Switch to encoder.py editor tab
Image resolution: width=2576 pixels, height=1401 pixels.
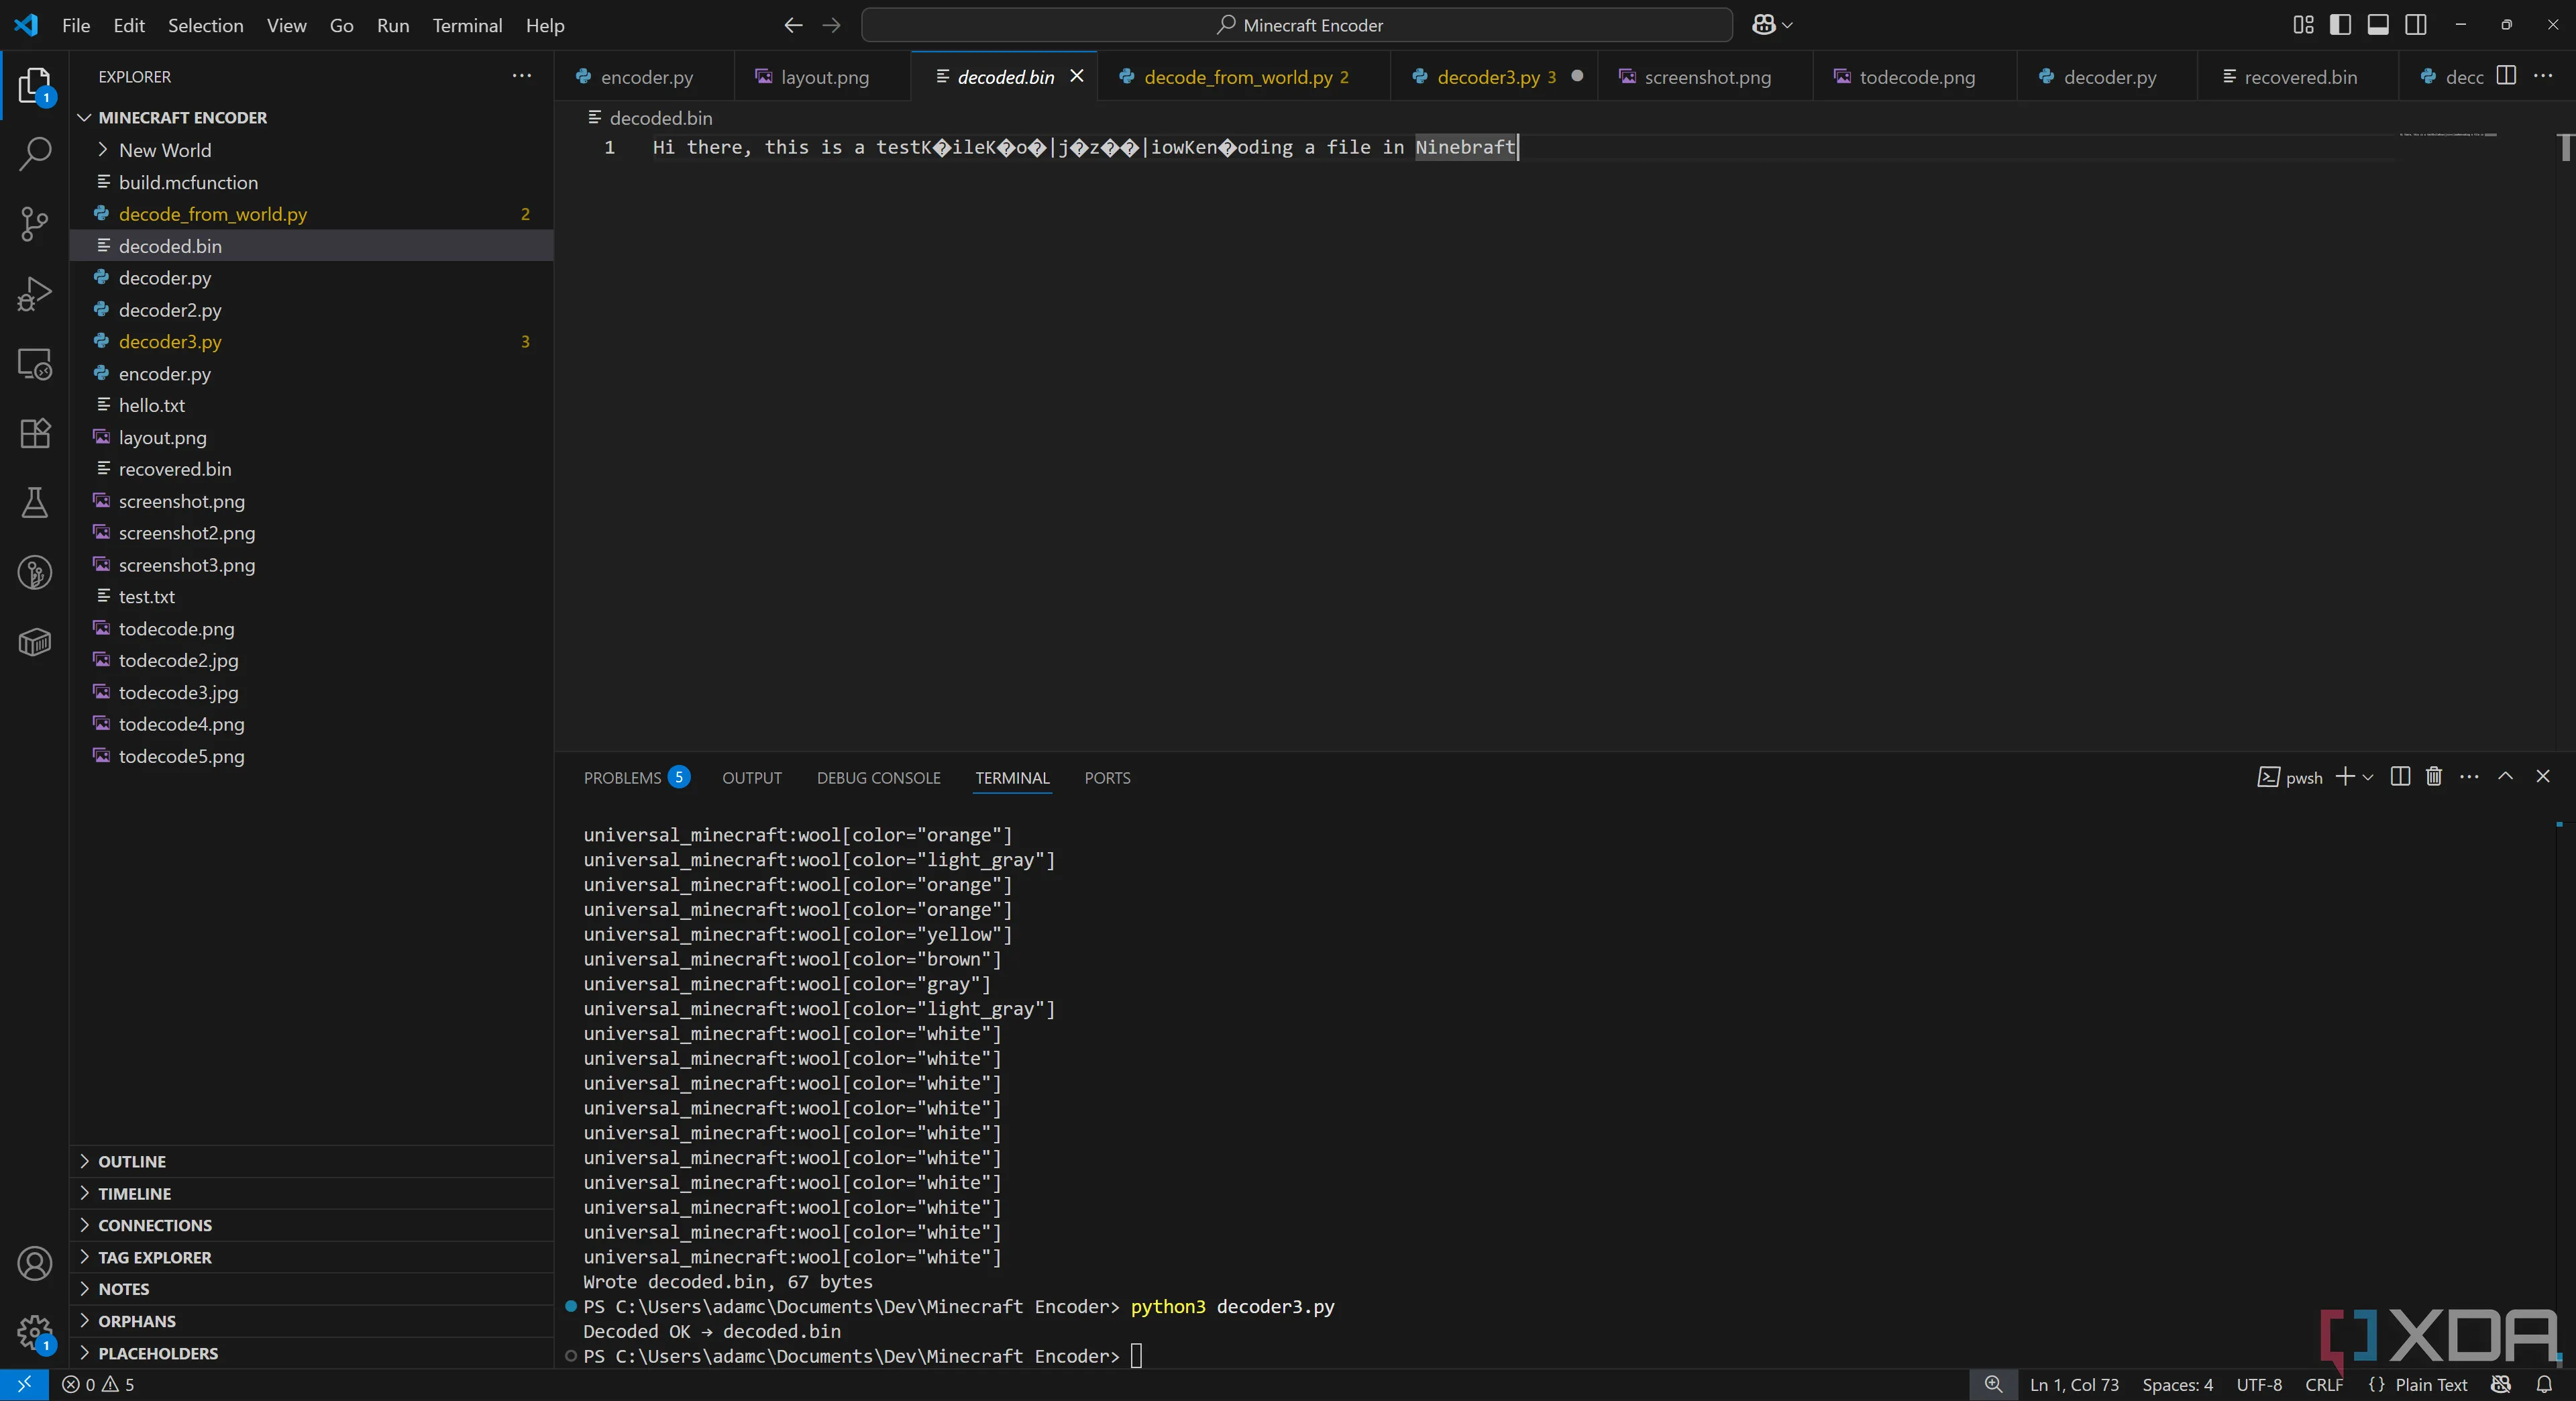point(645,77)
